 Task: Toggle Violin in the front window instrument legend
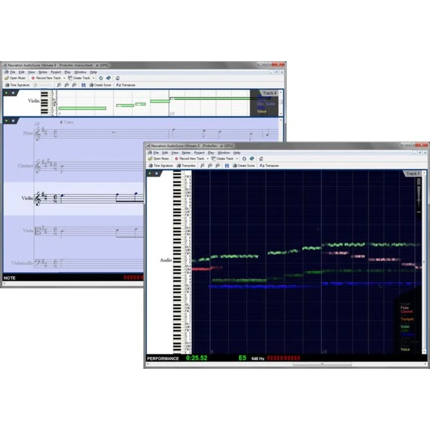pyautogui.click(x=405, y=326)
